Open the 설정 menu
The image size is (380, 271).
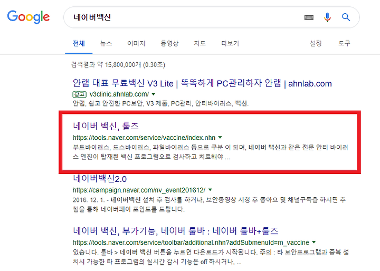tap(316, 43)
